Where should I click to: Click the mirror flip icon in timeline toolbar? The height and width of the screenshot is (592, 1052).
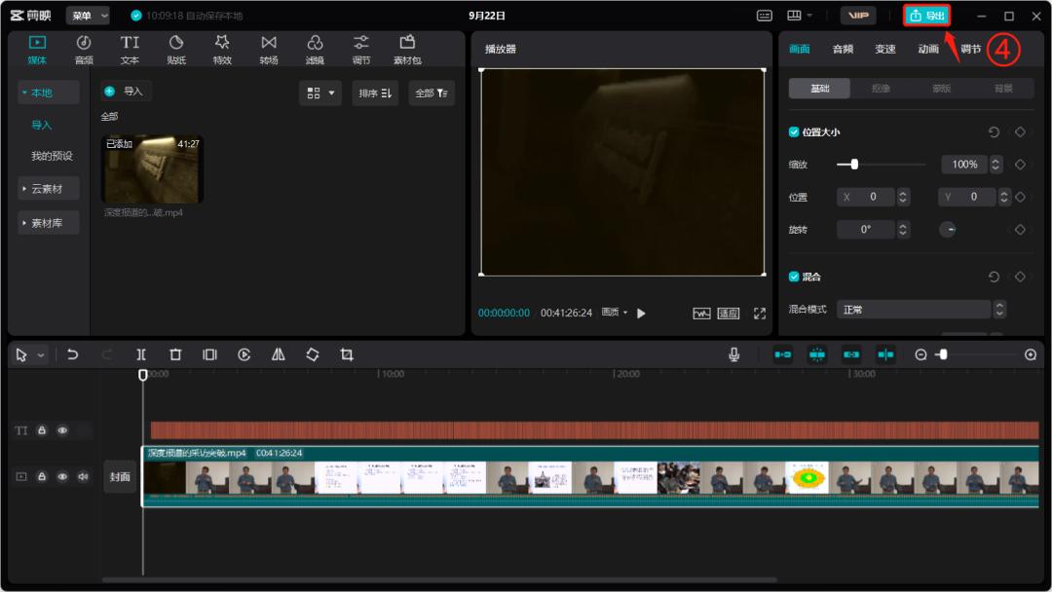pos(279,355)
